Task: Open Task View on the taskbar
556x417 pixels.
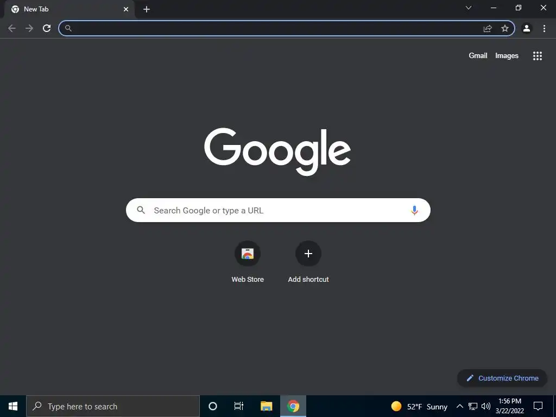Action: [239, 406]
